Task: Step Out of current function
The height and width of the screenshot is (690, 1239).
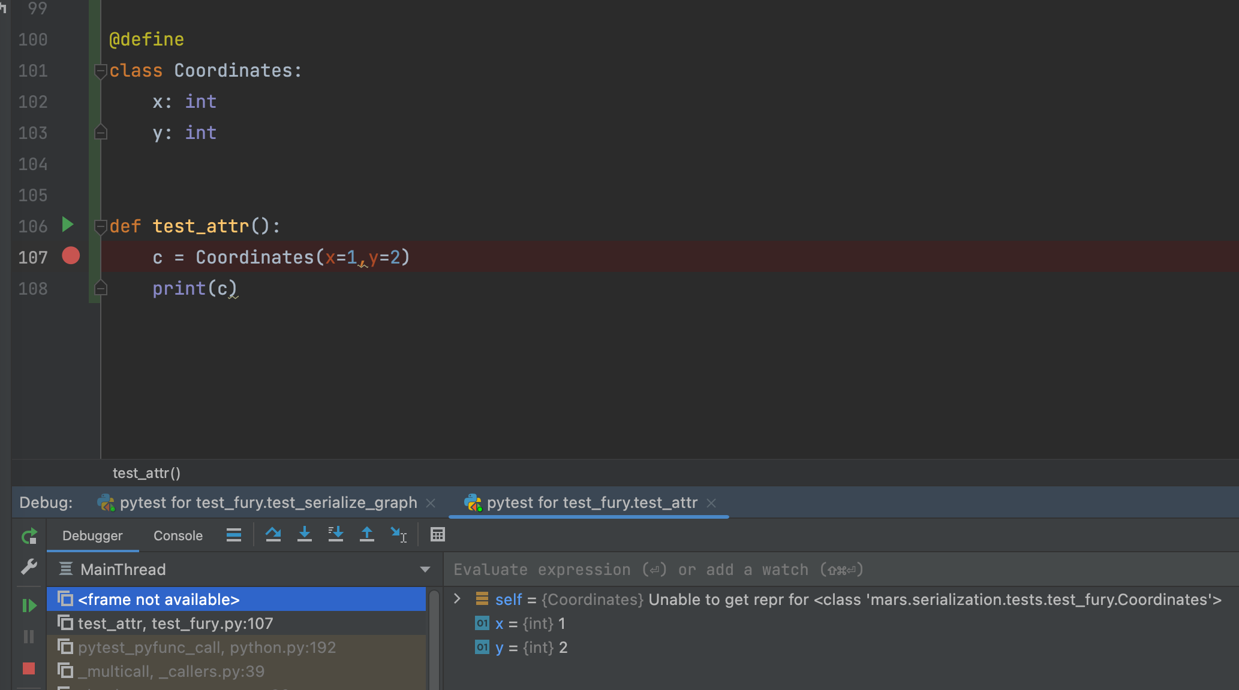Action: pos(367,534)
